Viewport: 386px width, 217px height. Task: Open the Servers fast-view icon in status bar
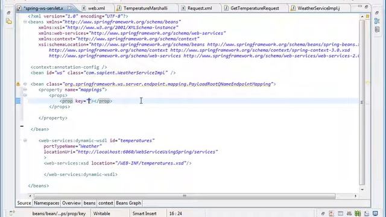(349, 213)
